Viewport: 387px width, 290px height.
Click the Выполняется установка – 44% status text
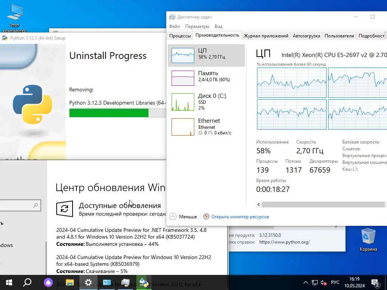point(122,244)
